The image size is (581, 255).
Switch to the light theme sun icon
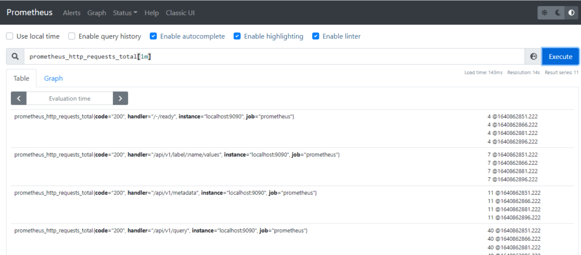pos(544,13)
